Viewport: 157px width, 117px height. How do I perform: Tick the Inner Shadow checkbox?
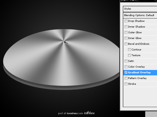tap(126, 27)
